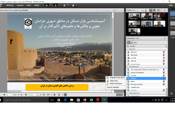The image size is (175, 115).
Task: Open the Pods menu
Action: (x=29, y=5)
